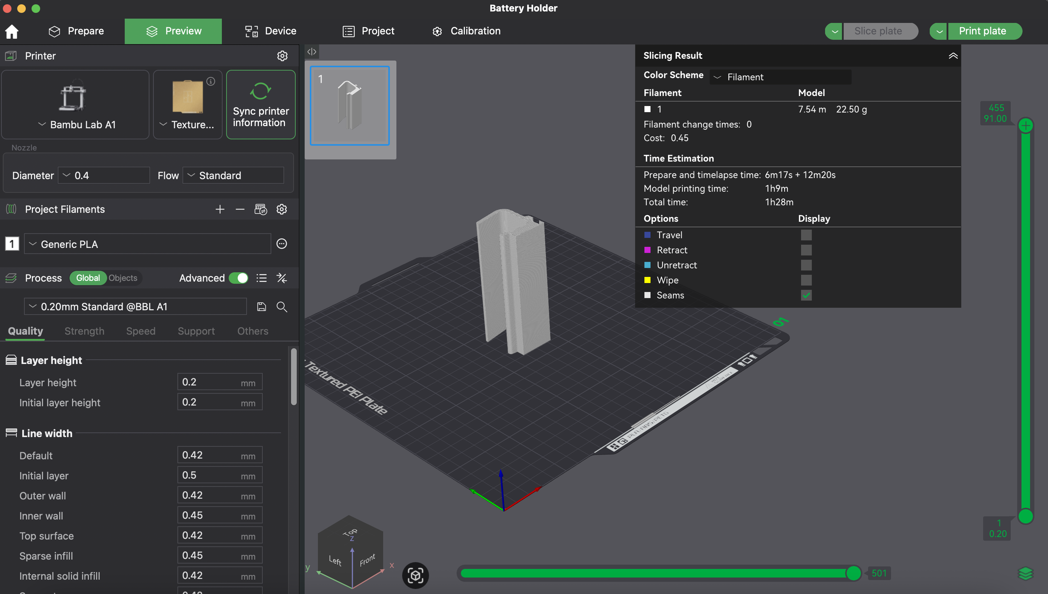Uncheck Seams display checkbox
The width and height of the screenshot is (1048, 594).
coord(806,295)
